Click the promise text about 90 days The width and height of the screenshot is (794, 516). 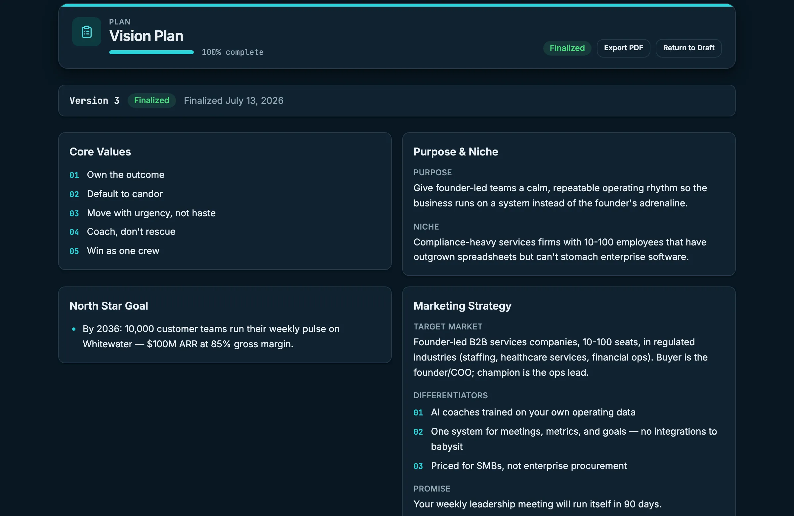click(537, 504)
